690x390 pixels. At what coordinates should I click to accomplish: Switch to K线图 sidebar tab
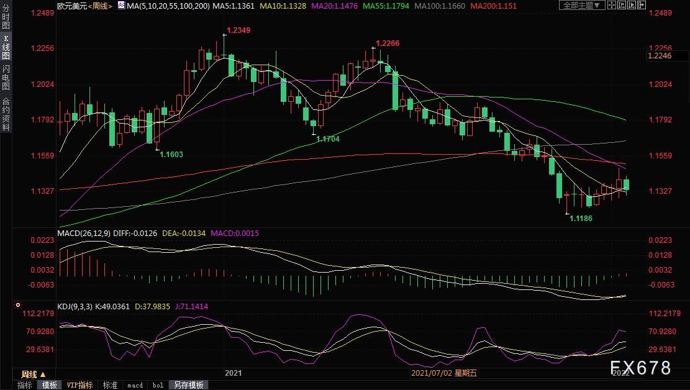pyautogui.click(x=6, y=48)
